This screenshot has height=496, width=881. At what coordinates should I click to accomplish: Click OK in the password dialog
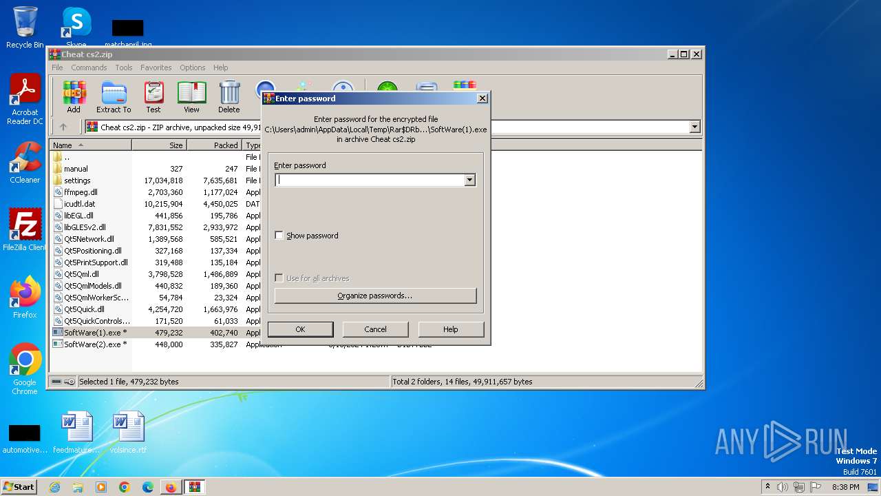(x=300, y=329)
